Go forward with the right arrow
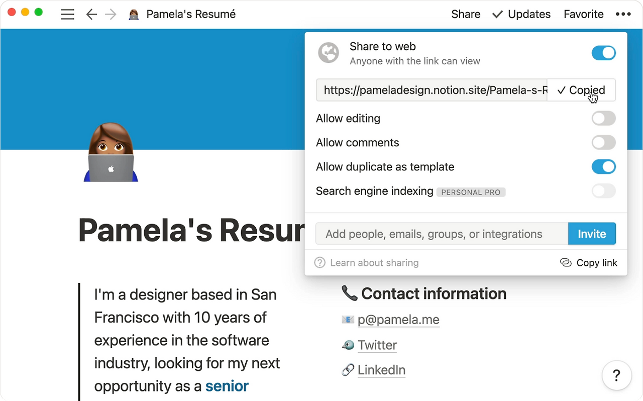This screenshot has height=401, width=643. 111,15
